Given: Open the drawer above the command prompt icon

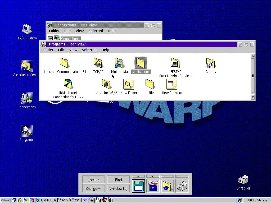Looking at the screenshot, I should (153, 177).
